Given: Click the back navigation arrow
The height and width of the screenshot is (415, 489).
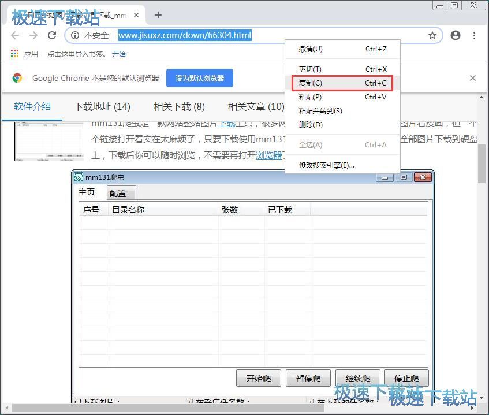Looking at the screenshot, I should pos(15,35).
